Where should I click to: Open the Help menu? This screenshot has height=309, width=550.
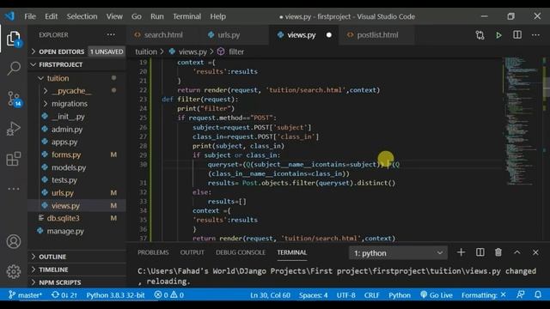(x=218, y=16)
